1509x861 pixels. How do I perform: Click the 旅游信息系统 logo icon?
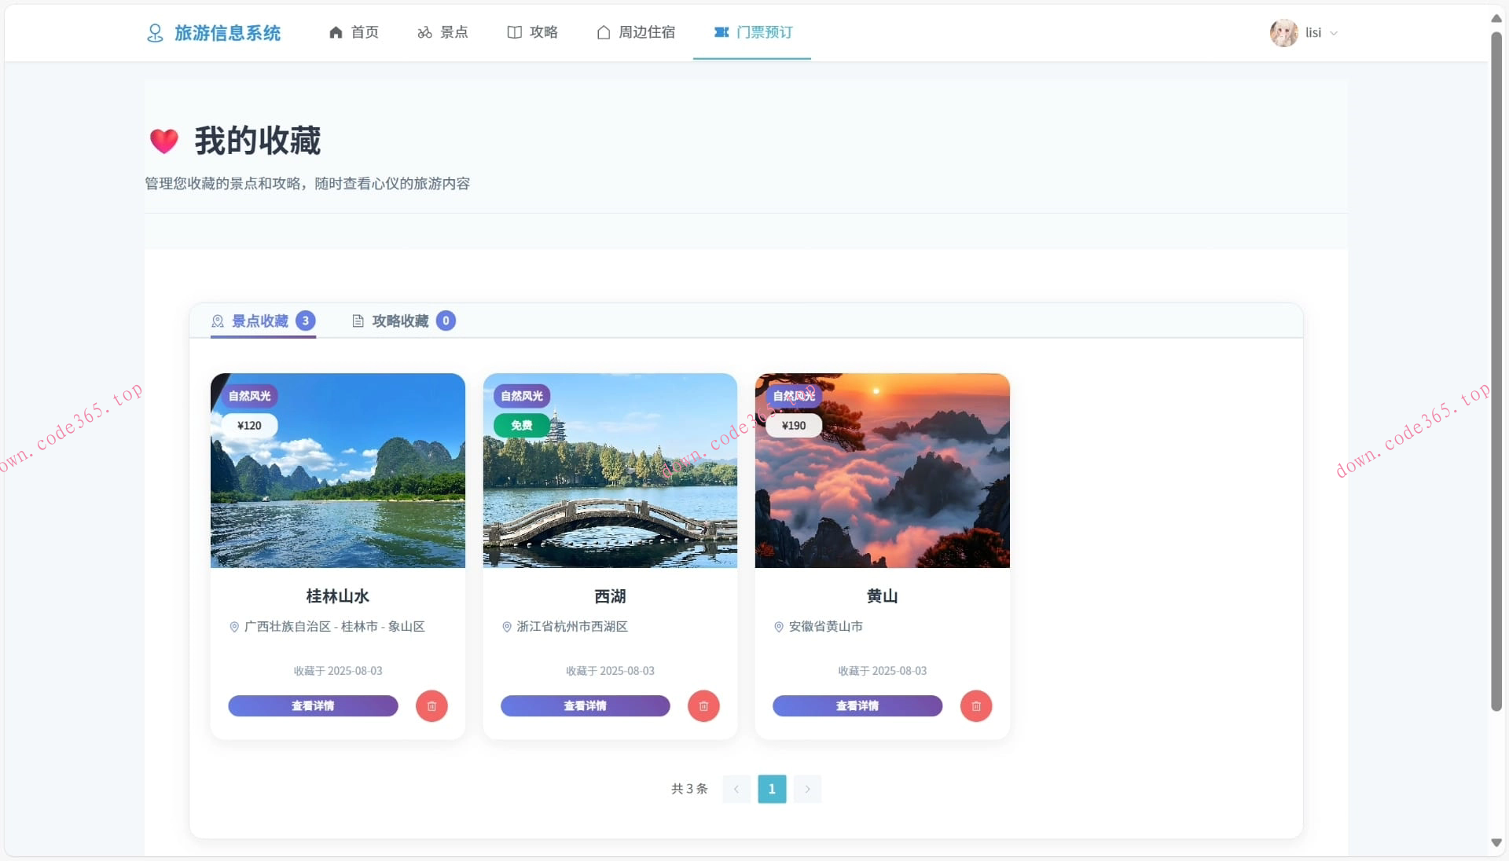click(155, 32)
